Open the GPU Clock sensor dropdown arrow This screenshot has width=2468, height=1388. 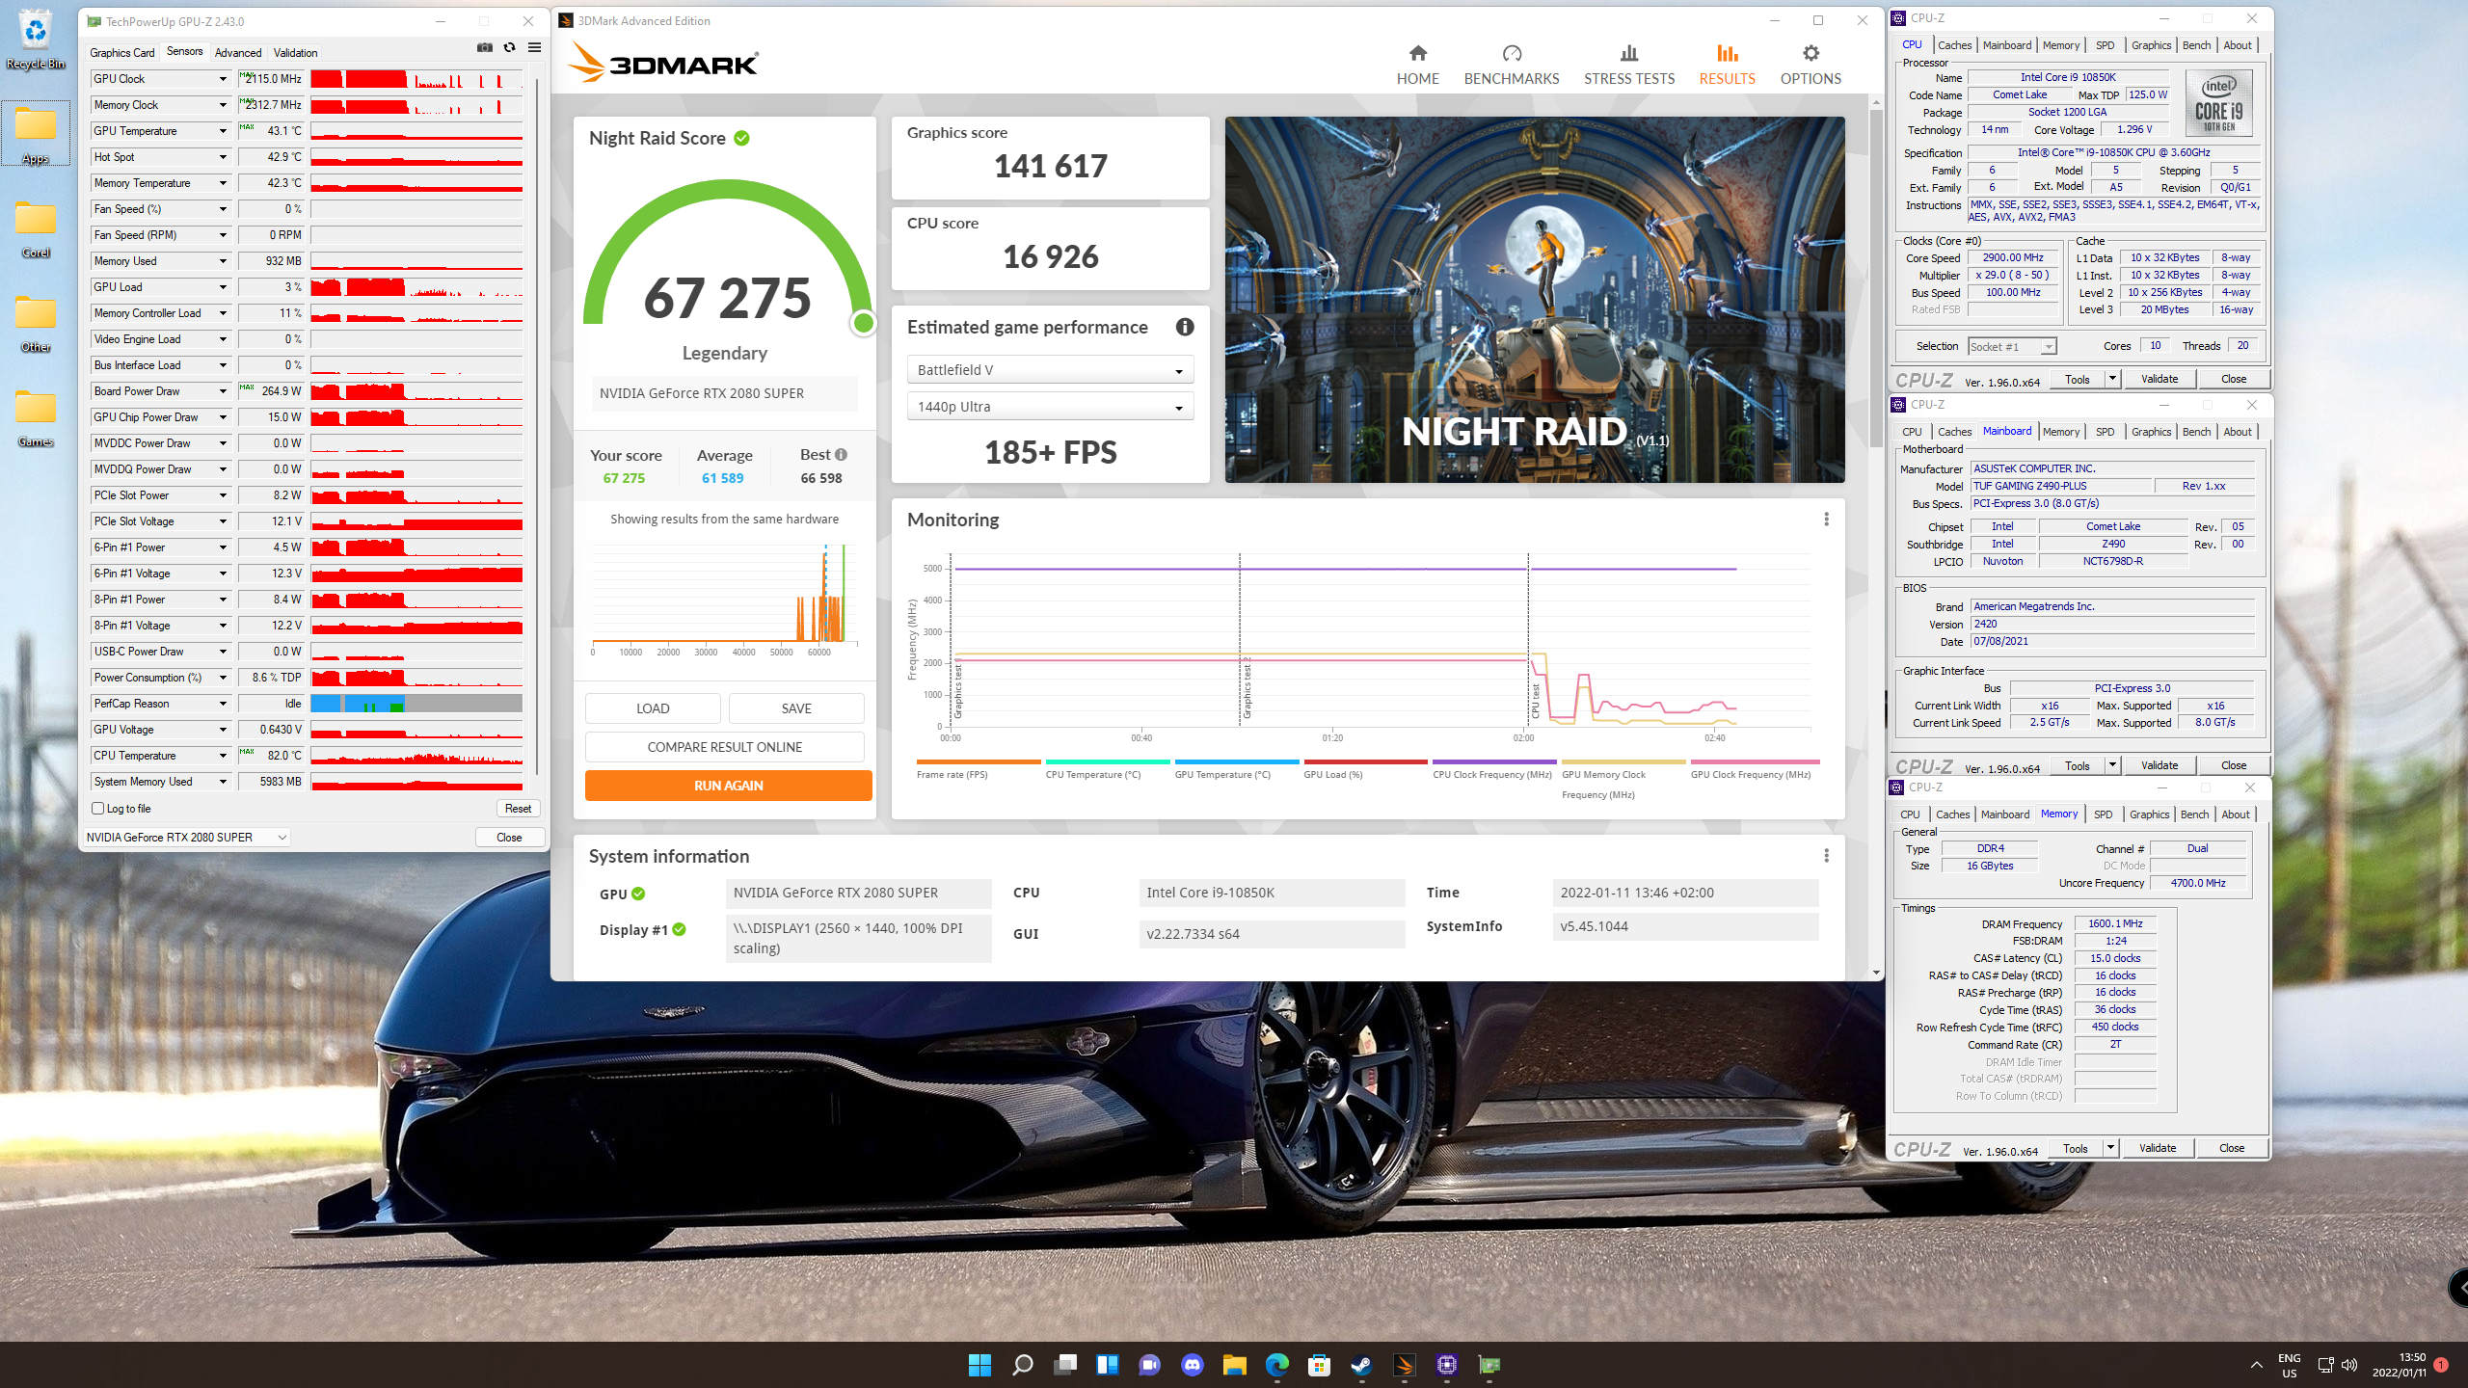click(223, 79)
